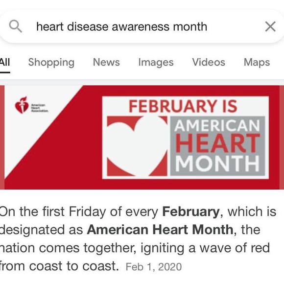This screenshot has width=284, height=284.
Task: Open the News tab
Action: click(x=106, y=62)
